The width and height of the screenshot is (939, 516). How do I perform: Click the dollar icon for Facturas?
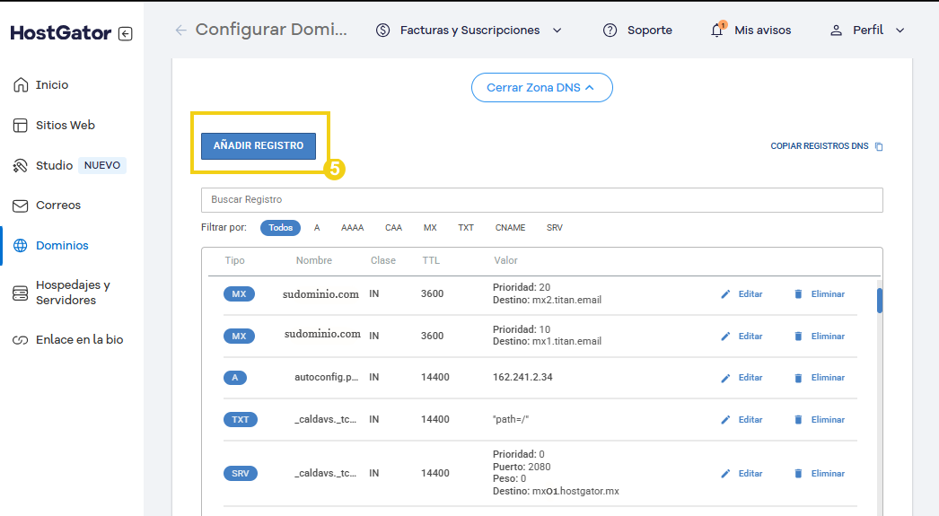[382, 30]
